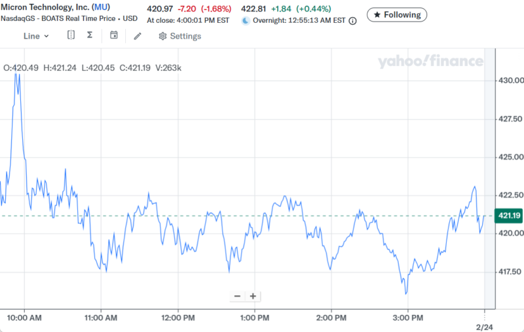The image size is (524, 332).
Task: Click the 2/24 date marker
Action: (x=483, y=325)
